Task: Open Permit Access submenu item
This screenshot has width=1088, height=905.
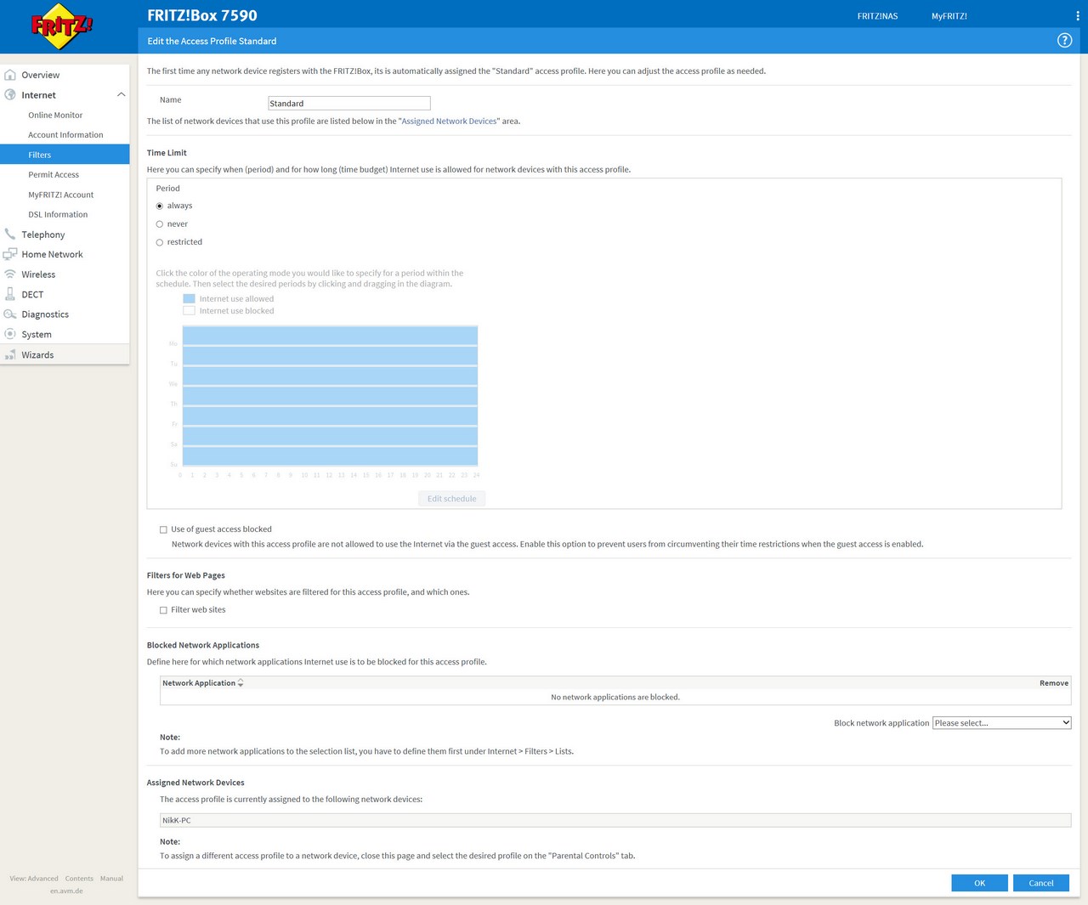Action: click(54, 174)
